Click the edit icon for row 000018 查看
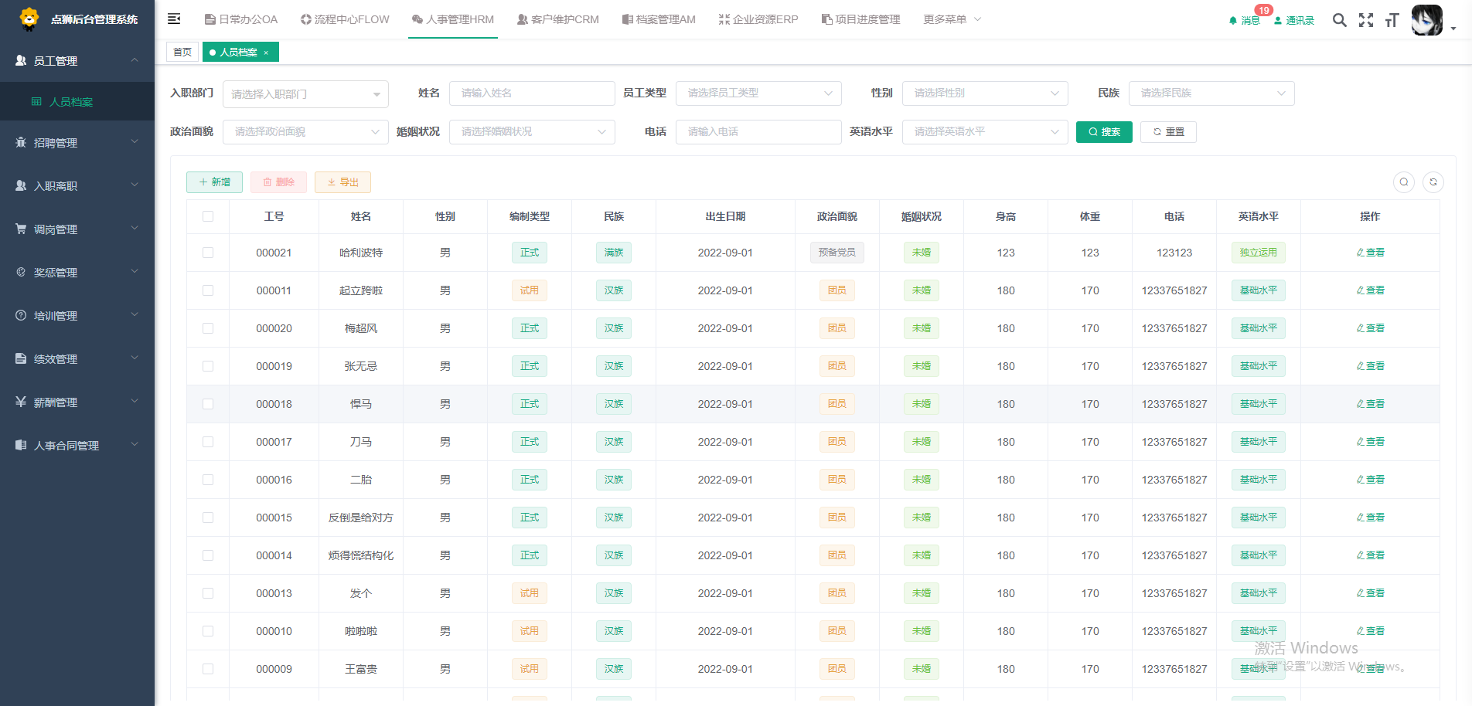 pyautogui.click(x=1360, y=404)
